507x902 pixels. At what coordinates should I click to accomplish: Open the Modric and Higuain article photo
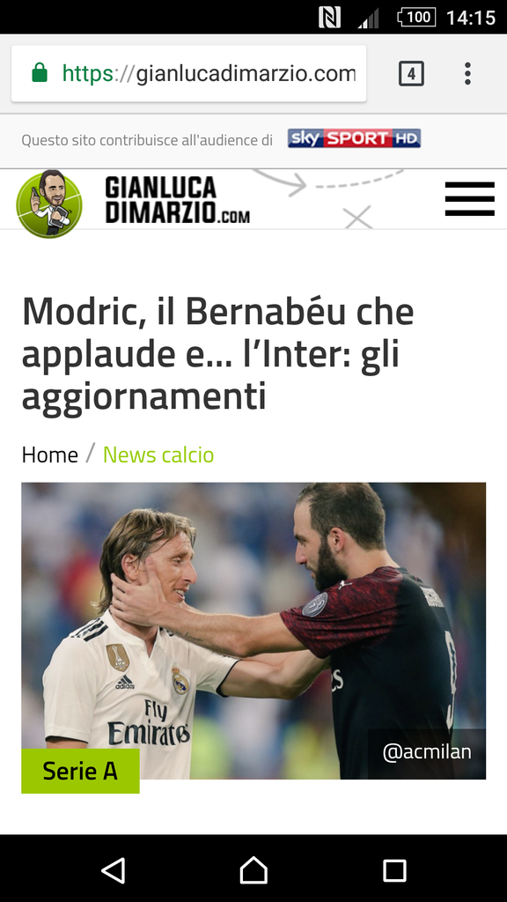pos(253,631)
